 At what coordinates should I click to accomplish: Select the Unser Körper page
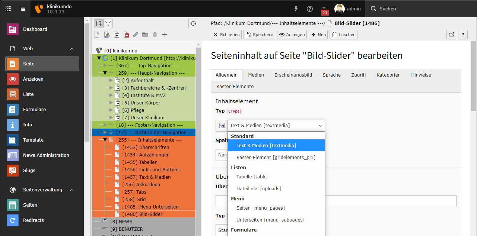click(x=141, y=103)
